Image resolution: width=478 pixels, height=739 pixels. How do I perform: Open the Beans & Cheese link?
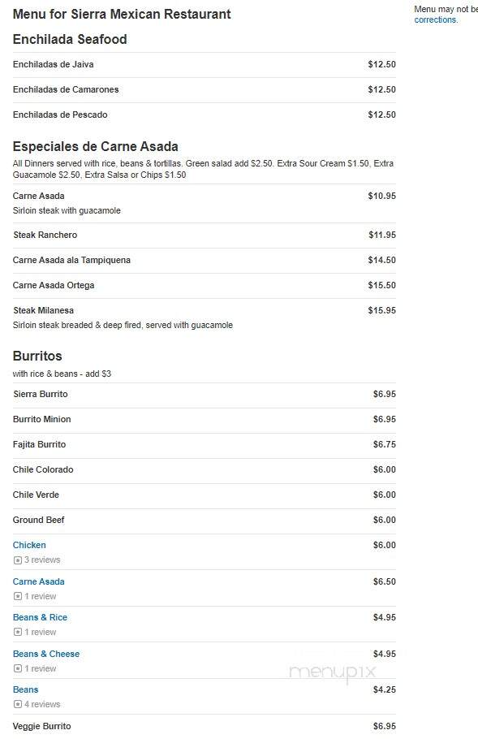[x=46, y=655]
